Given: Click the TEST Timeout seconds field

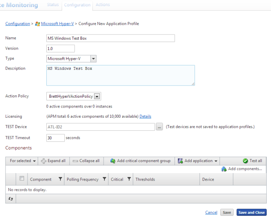Looking at the screenshot, I should click(x=55, y=138).
